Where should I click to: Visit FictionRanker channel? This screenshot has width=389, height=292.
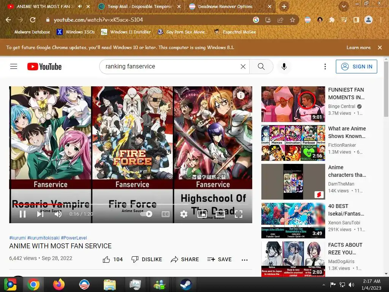tap(342, 145)
